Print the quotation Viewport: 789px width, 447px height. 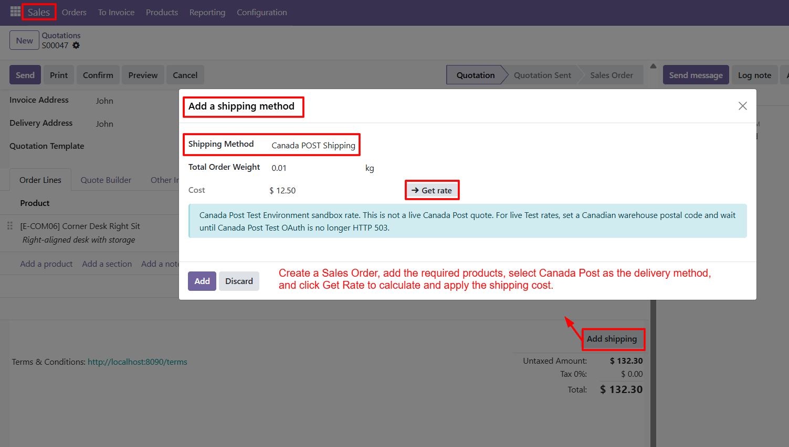[59, 75]
